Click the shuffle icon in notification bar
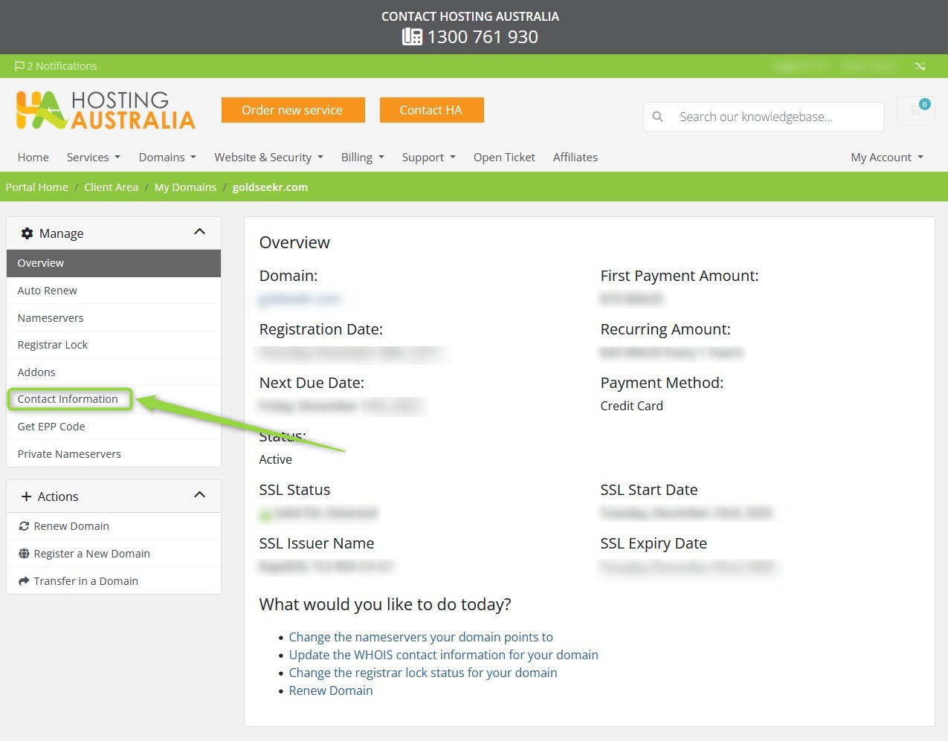Image resolution: width=948 pixels, height=741 pixels. pos(920,66)
